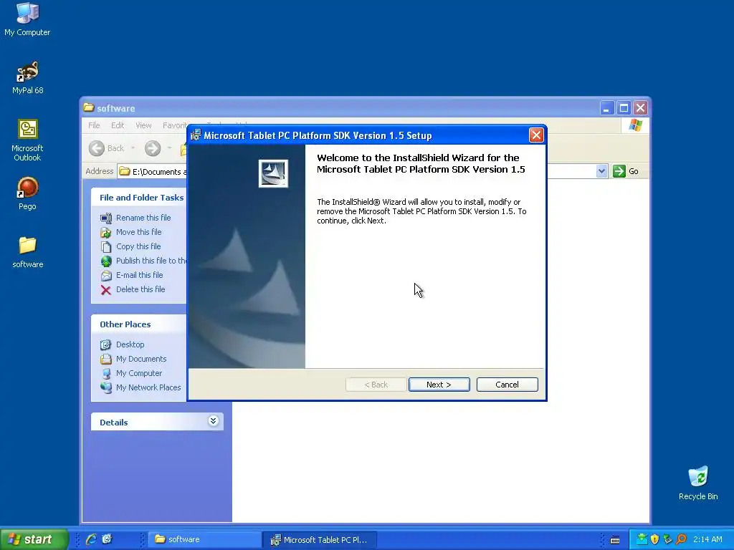
Task: Open the Recycle Bin
Action: tap(698, 483)
